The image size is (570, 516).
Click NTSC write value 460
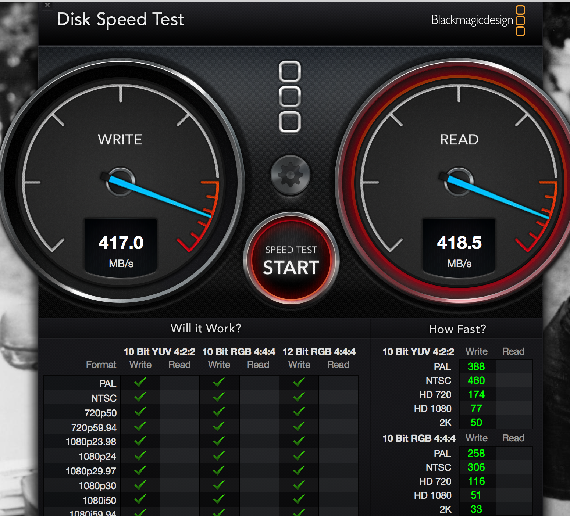tap(476, 380)
